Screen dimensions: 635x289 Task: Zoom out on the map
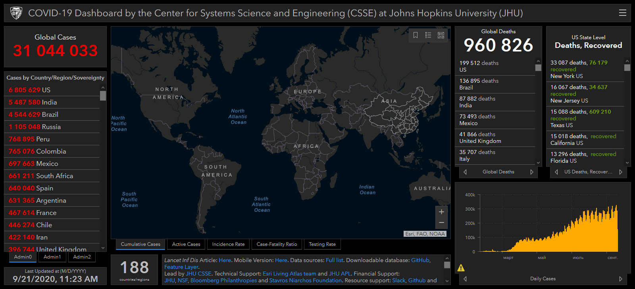coord(441,223)
